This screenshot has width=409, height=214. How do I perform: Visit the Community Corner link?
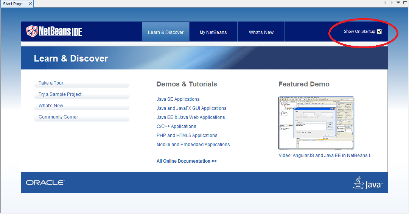58,117
